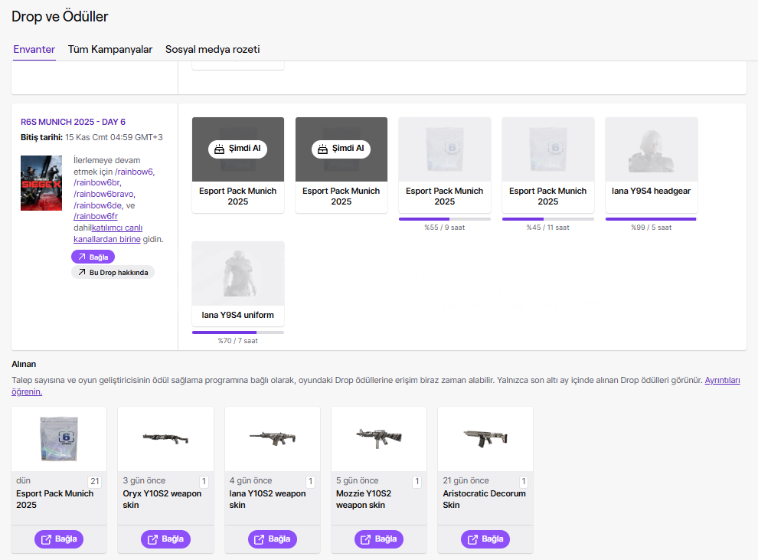Viewport: 758px width, 560px height.
Task: Click Bağla under Esport Pack Munich 2025
Action: 59,539
